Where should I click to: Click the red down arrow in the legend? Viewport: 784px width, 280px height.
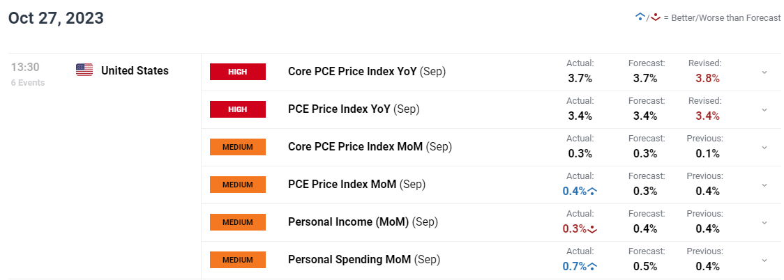656,17
